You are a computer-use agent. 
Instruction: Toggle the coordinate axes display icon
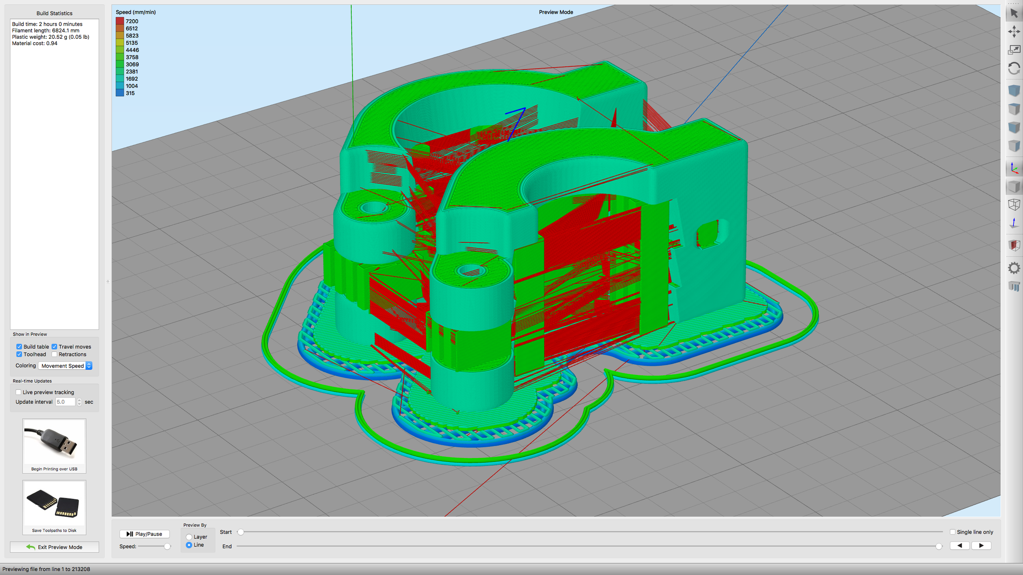[1014, 169]
